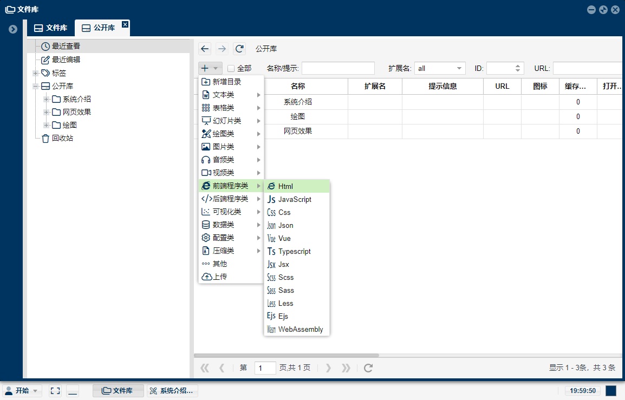Open the 回收站 recycle bin
625x400 pixels.
pyautogui.click(x=61, y=138)
